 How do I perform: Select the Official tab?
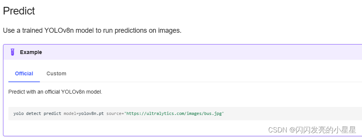pos(24,73)
